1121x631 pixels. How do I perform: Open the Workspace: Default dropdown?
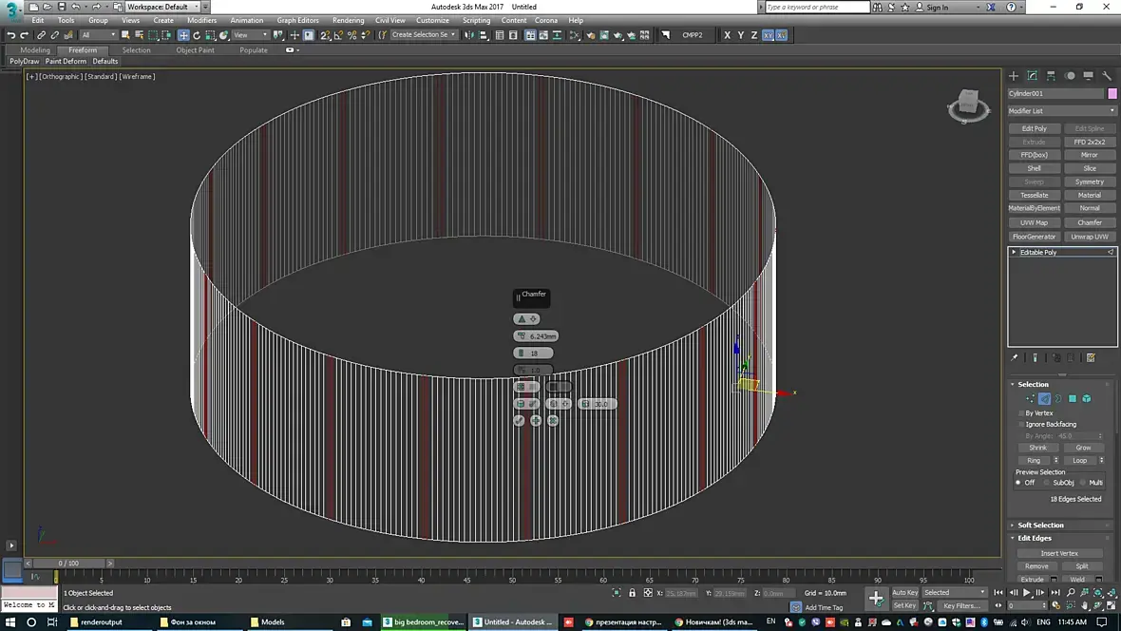click(x=163, y=7)
